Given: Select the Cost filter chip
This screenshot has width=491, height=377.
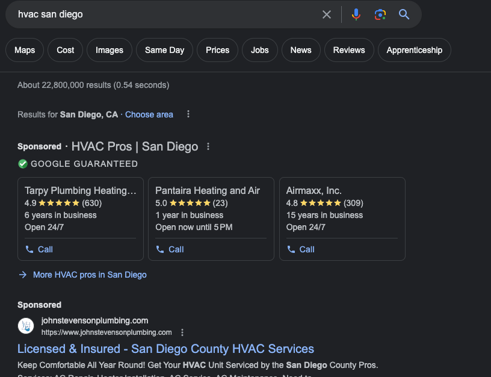Looking at the screenshot, I should [x=66, y=50].
